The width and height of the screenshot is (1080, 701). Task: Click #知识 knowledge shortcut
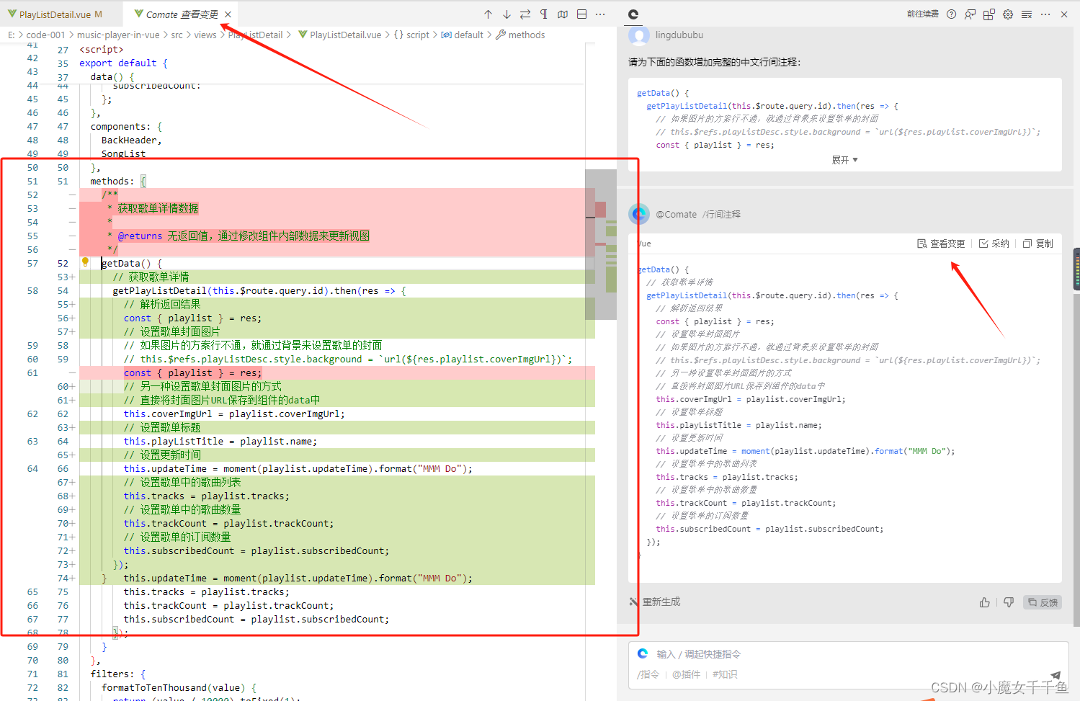pyautogui.click(x=725, y=674)
